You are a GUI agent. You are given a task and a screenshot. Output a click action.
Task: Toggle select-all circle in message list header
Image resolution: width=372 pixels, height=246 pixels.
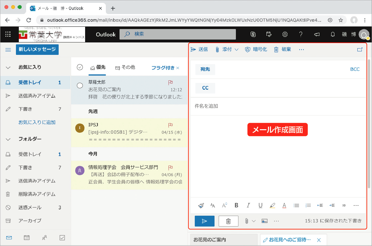[80, 67]
